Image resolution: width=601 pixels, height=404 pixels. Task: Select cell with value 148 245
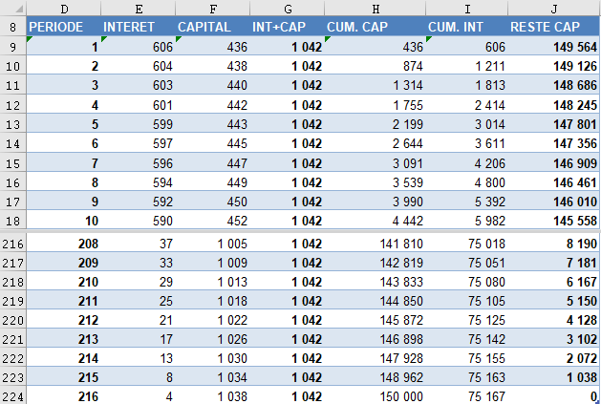coord(554,105)
